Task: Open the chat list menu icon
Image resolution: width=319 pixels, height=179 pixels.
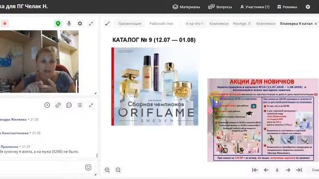Action: pyautogui.click(x=80, y=105)
